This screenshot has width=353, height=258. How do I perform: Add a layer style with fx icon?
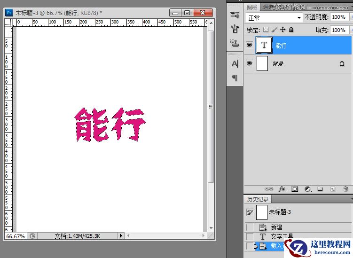(282, 189)
